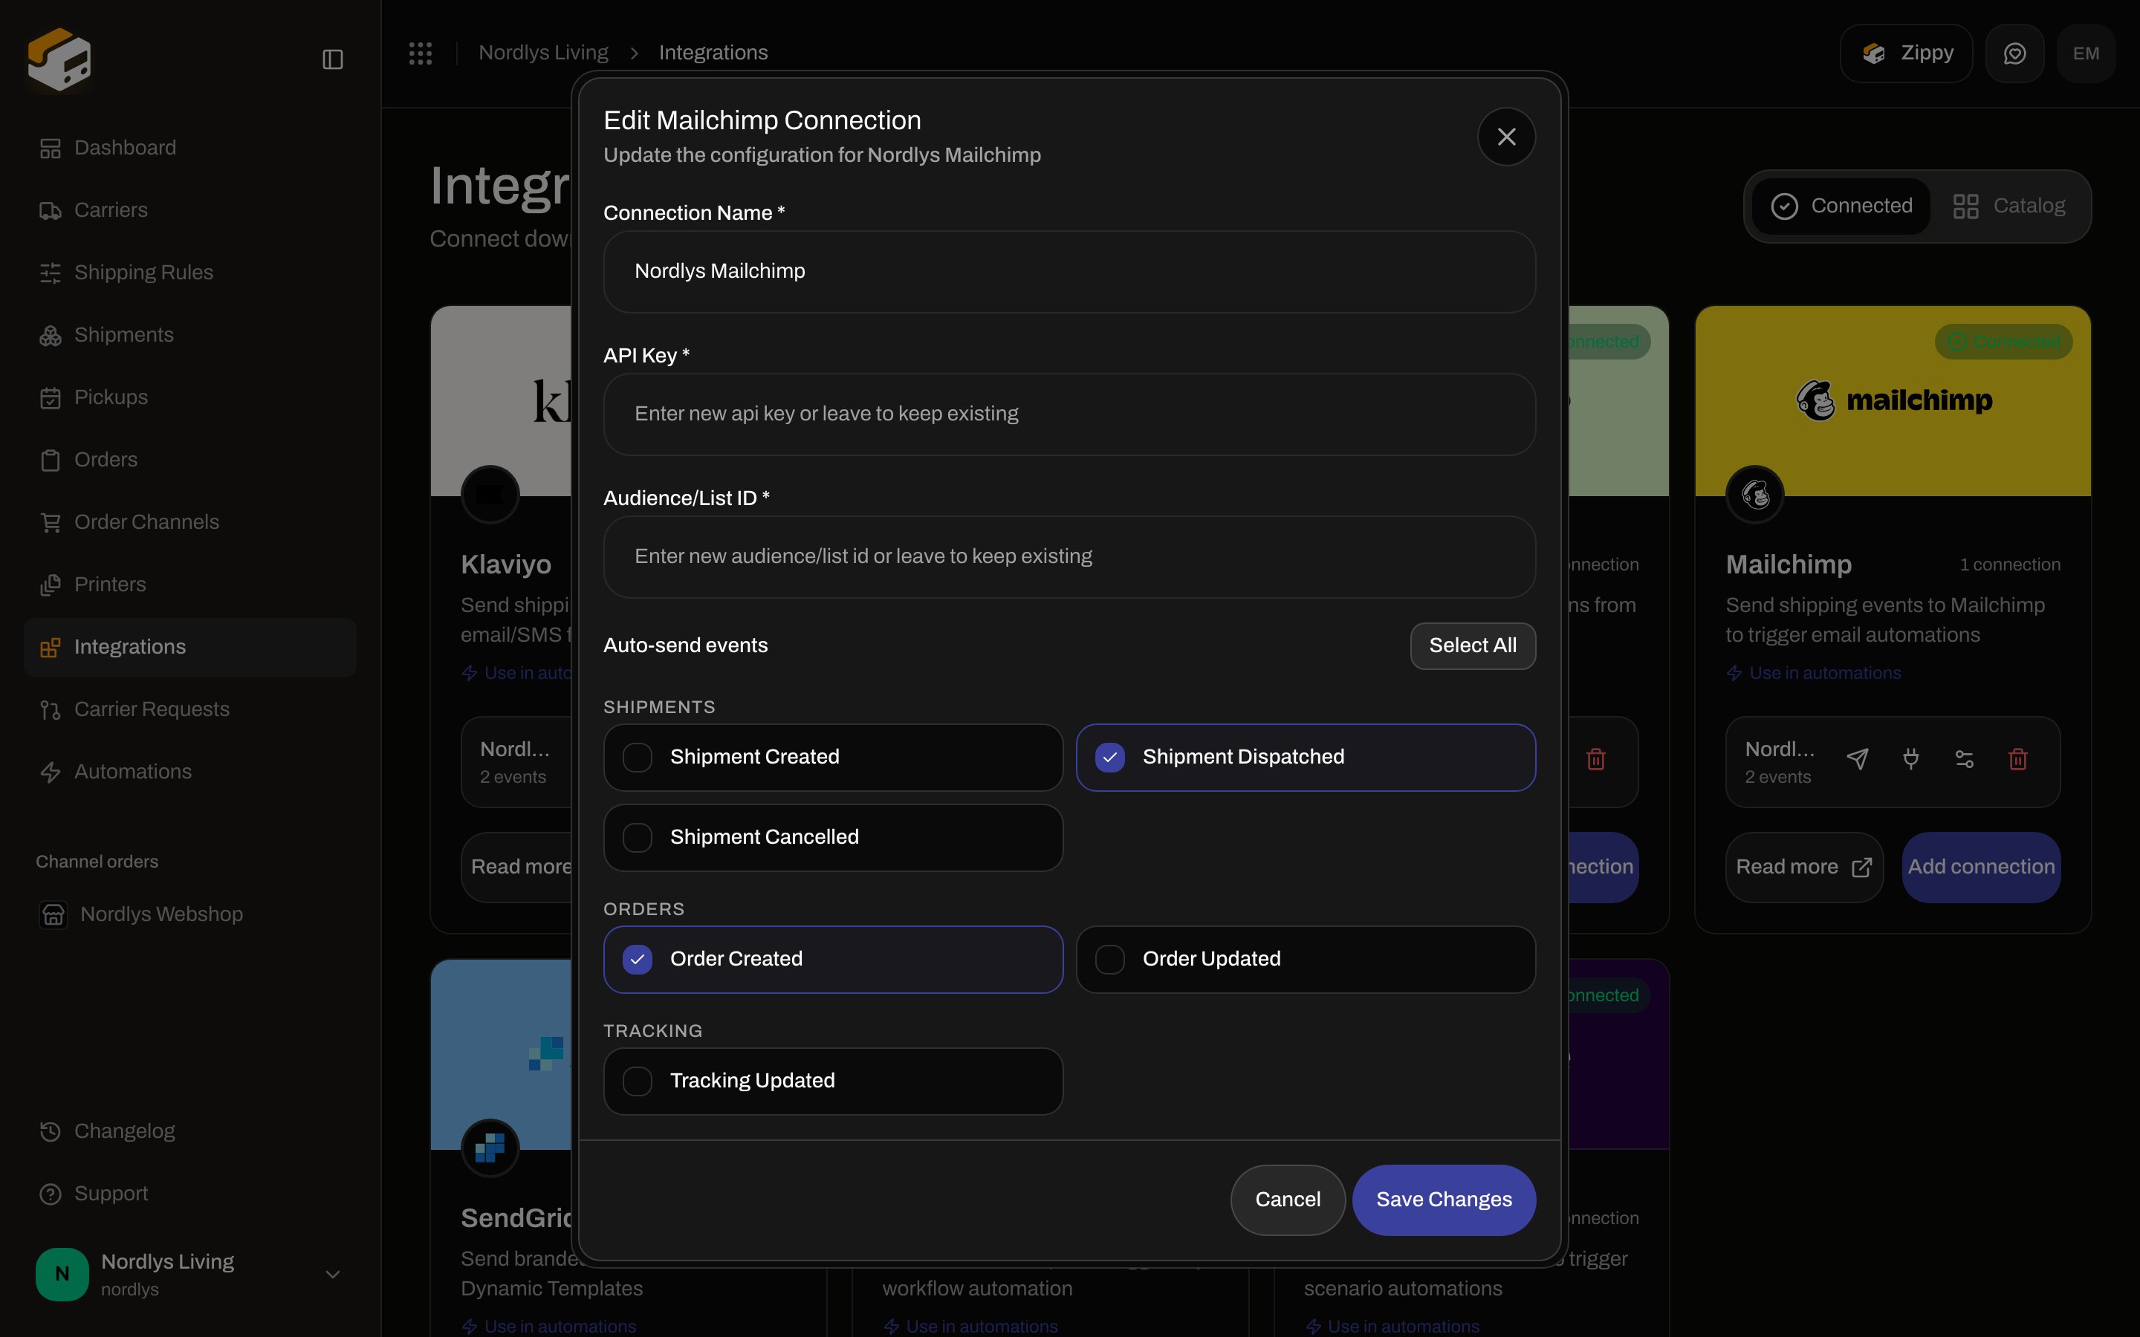Open the Zippy assistant button
The image size is (2140, 1337).
pos(1907,54)
